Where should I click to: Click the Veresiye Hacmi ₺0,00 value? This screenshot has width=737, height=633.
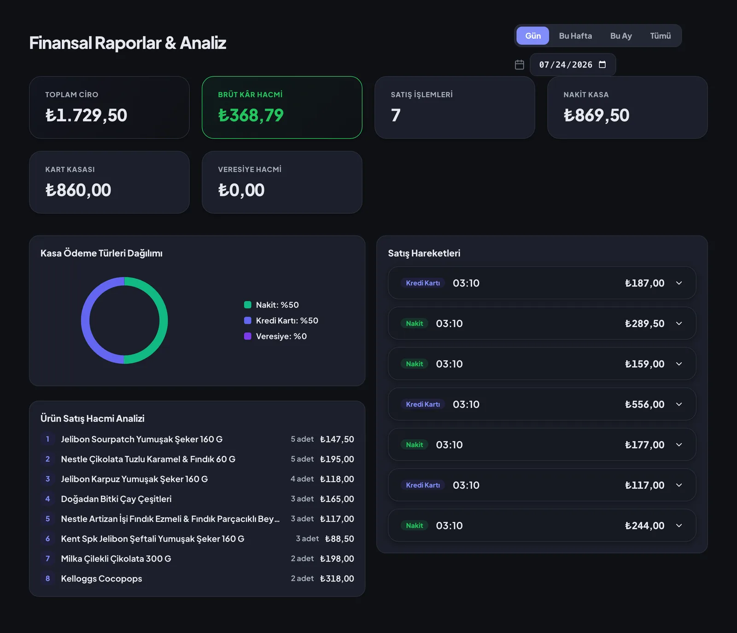tap(241, 190)
